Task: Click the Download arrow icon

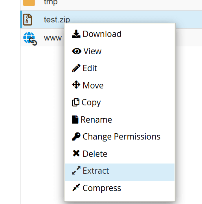Action: (76, 34)
